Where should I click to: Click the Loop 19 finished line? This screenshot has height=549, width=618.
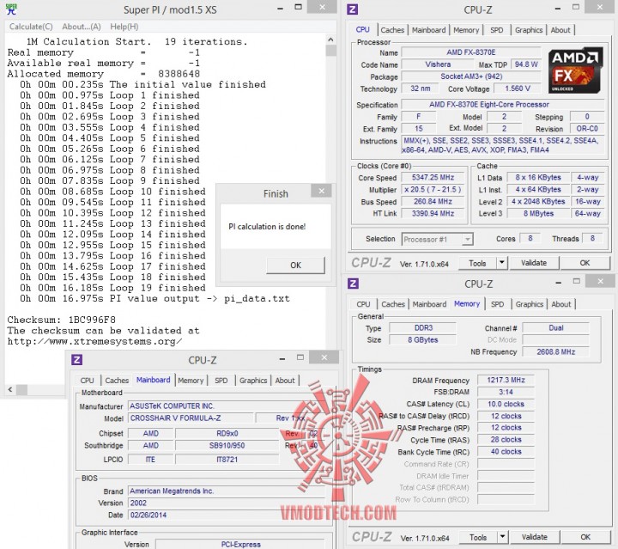[112, 288]
